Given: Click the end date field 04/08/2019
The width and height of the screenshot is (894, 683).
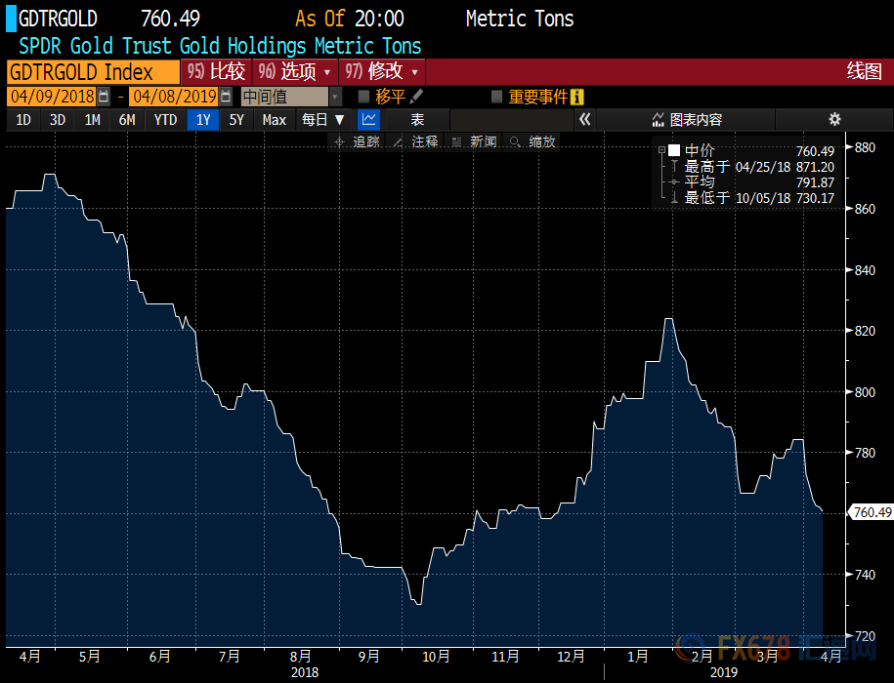Looking at the screenshot, I should (x=175, y=97).
